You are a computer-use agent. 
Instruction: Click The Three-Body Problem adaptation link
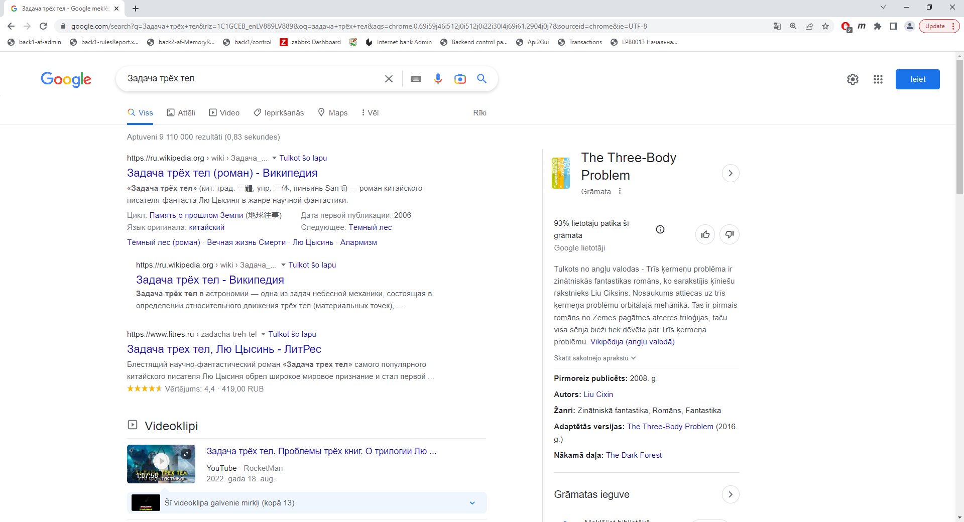[670, 427]
